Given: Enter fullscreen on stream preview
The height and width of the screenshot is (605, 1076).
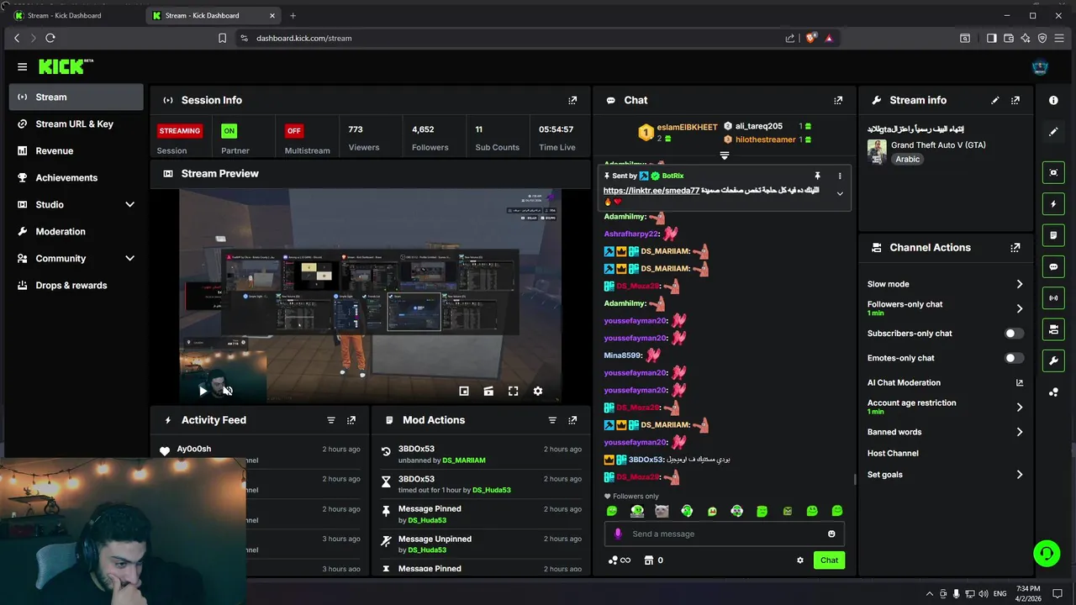Looking at the screenshot, I should tap(513, 391).
